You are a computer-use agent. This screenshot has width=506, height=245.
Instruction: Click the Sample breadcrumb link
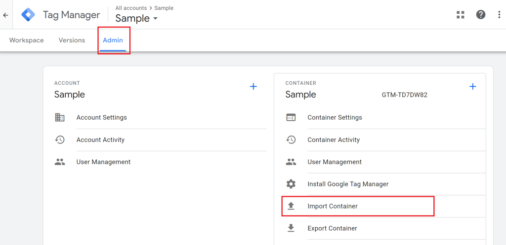tap(164, 8)
